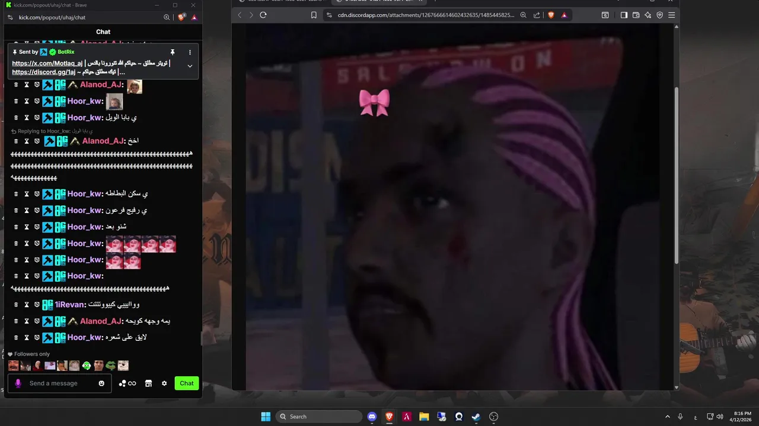Click the pin icon on the pinned message
The image size is (759, 426).
pos(173,52)
